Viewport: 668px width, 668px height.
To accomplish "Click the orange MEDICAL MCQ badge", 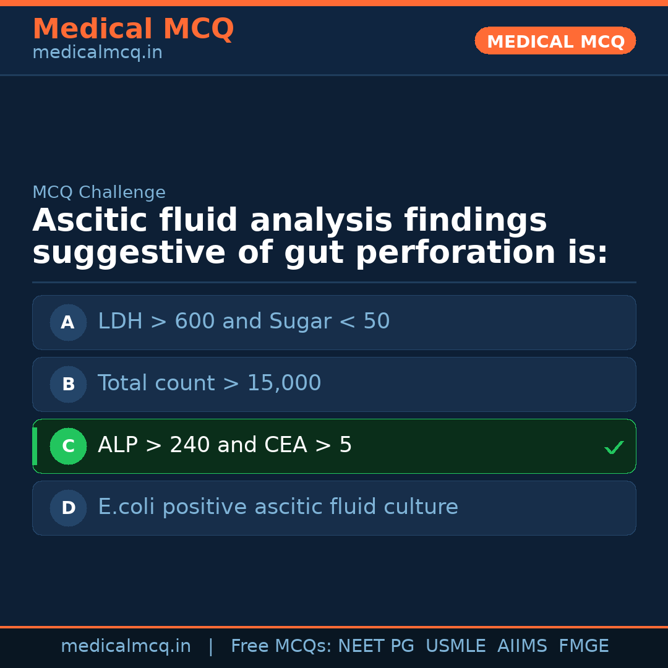I will pyautogui.click(x=555, y=41).
